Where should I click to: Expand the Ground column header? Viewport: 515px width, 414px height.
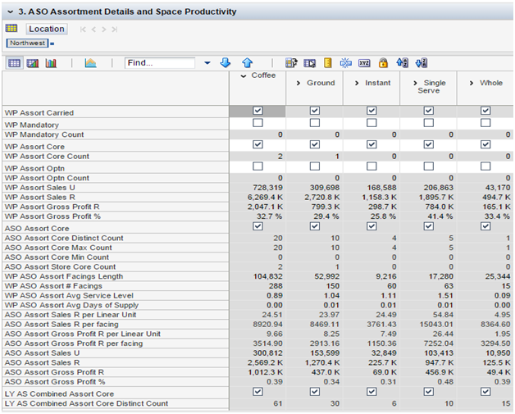pos(299,83)
